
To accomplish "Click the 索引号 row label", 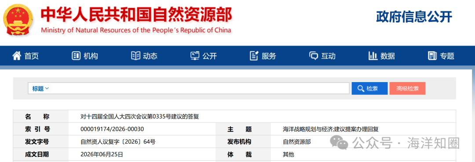I will coord(37,130).
